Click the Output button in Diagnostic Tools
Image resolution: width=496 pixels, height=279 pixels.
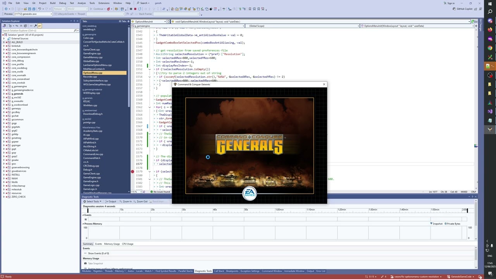pos(110,201)
